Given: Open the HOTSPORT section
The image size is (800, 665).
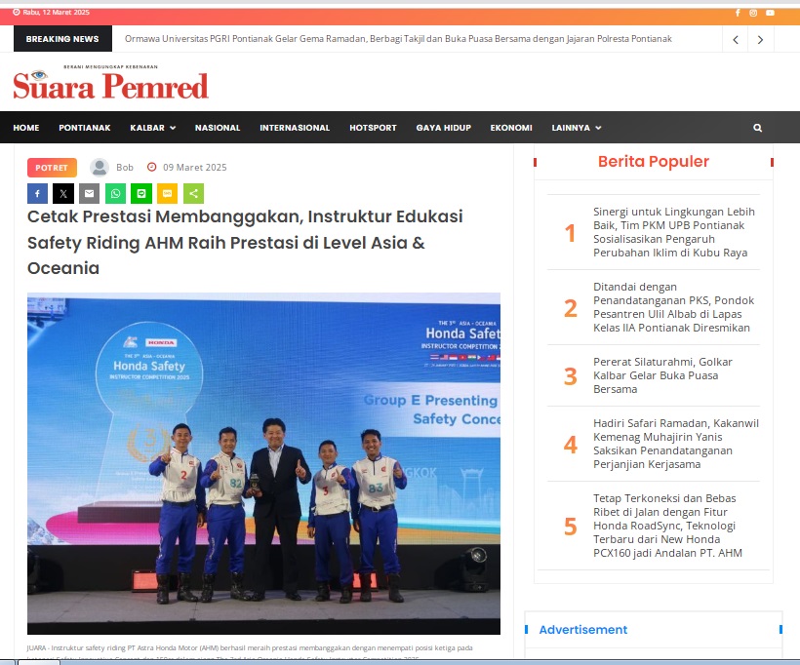Looking at the screenshot, I should coord(373,128).
